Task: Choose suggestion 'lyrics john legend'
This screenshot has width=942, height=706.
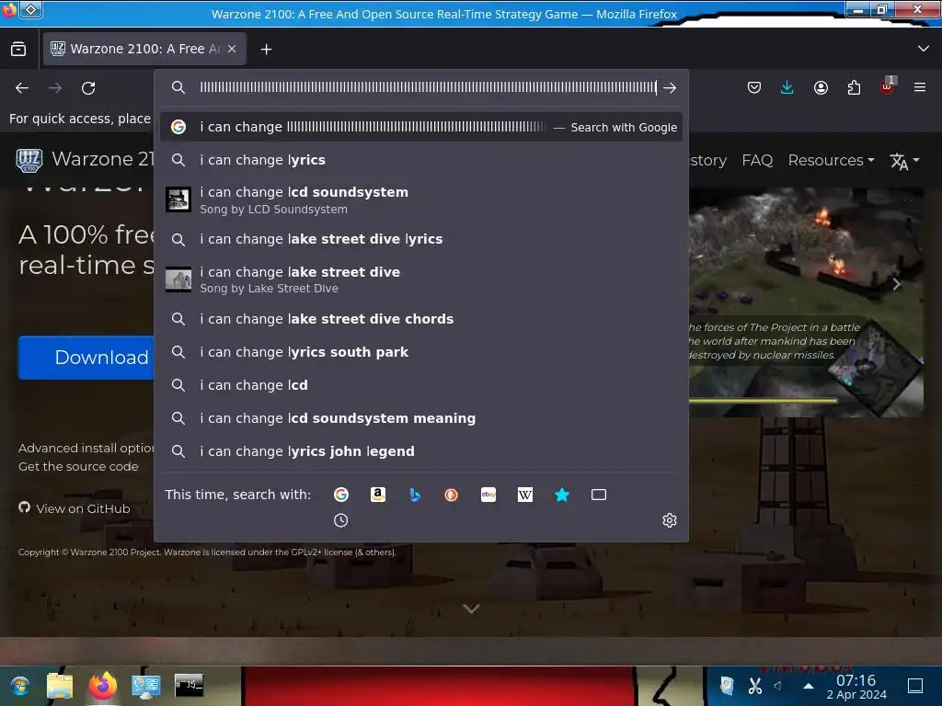Action: [421, 450]
